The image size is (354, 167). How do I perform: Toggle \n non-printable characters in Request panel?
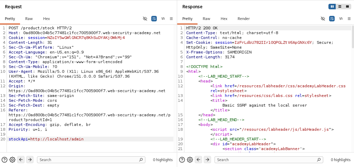point(163,19)
